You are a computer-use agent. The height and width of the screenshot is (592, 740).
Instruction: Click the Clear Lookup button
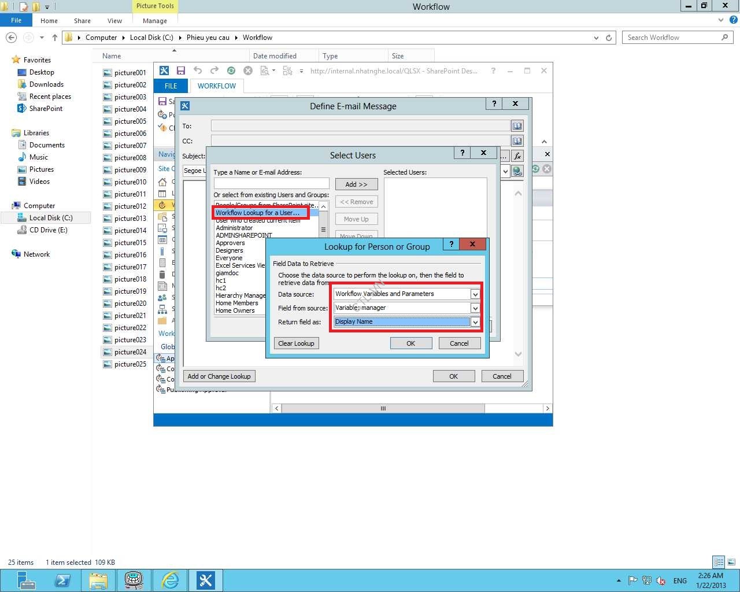point(296,343)
